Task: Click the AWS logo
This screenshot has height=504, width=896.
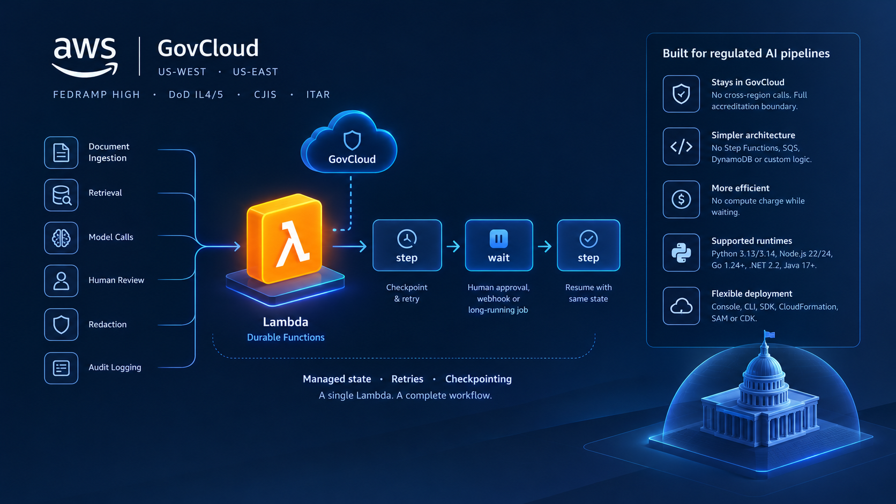Action: 85,57
